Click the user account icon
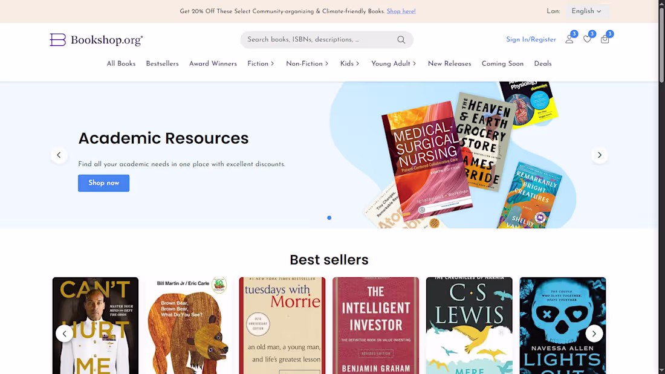This screenshot has width=665, height=374. point(569,39)
